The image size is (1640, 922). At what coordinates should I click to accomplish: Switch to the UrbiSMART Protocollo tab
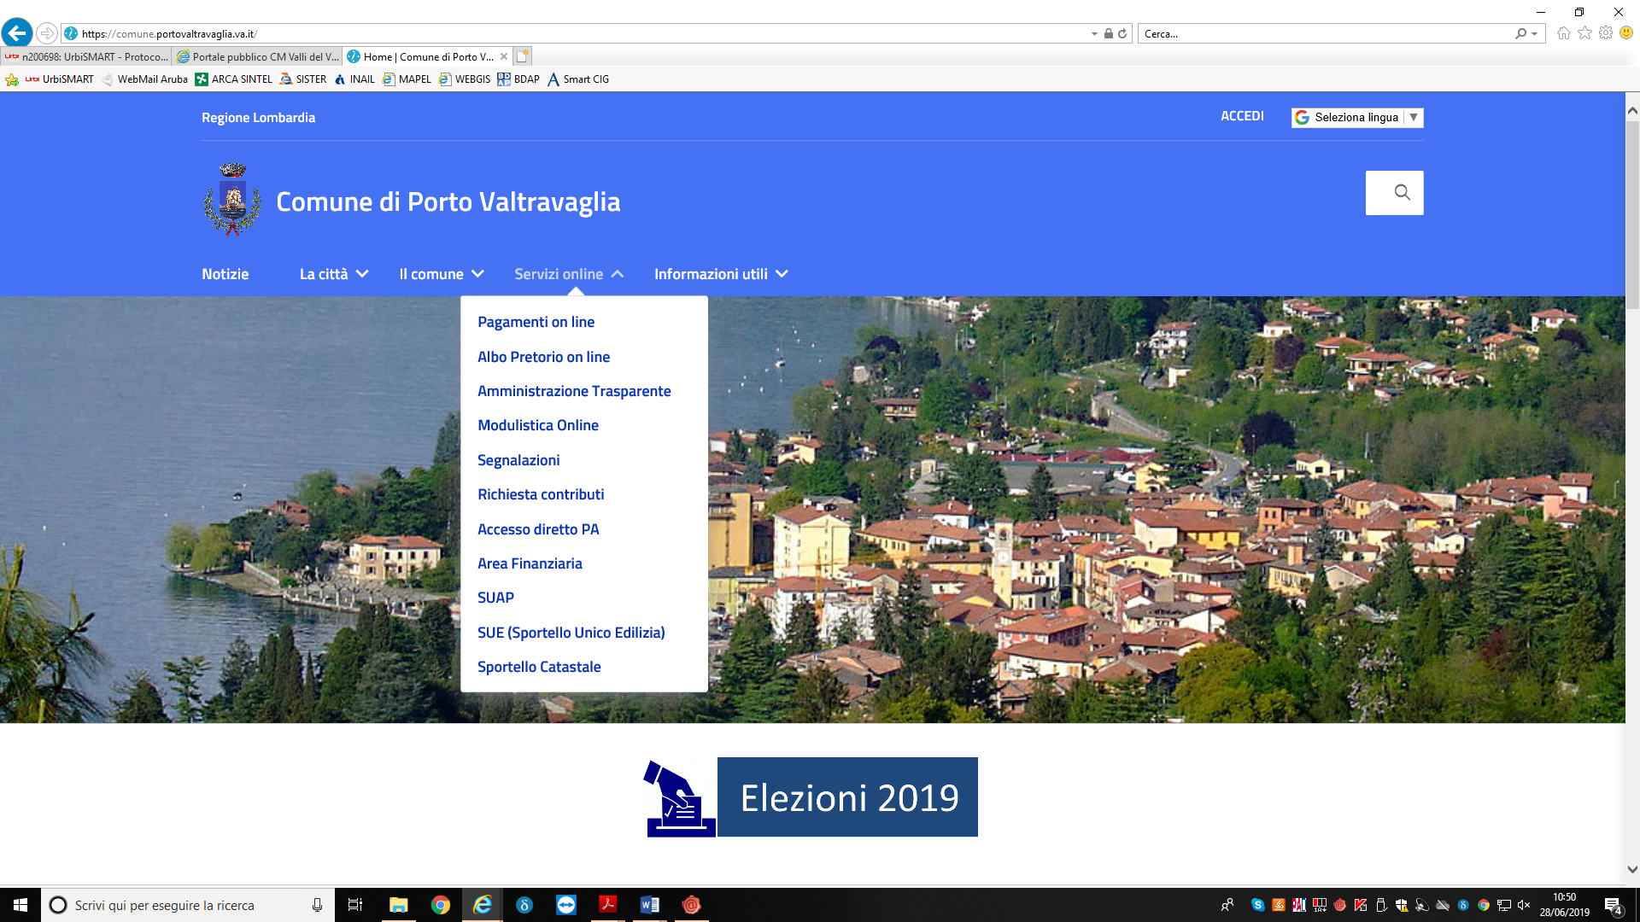86,57
